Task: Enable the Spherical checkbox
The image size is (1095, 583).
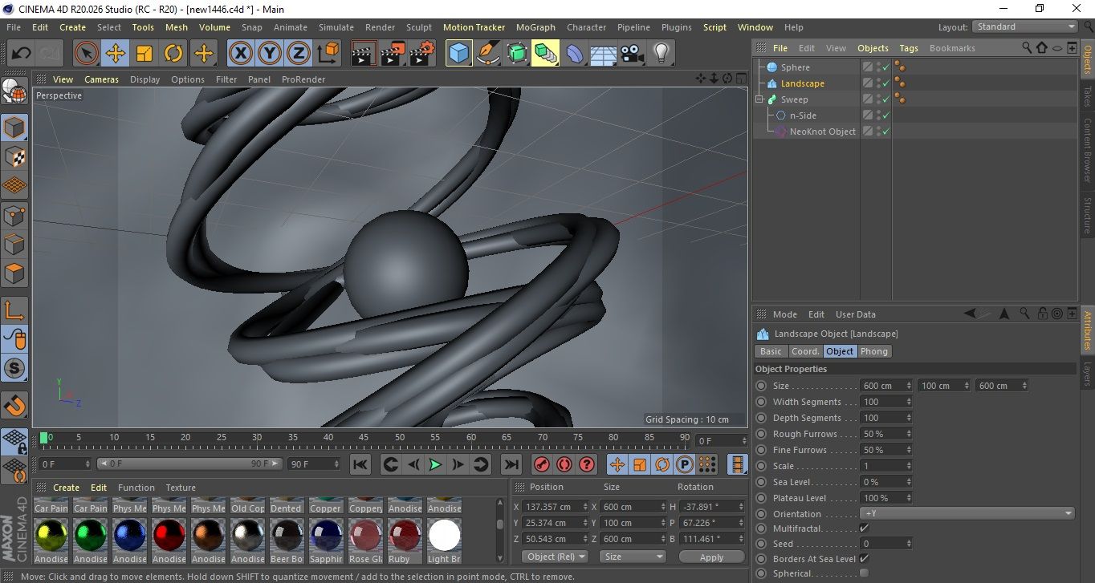Action: point(864,573)
